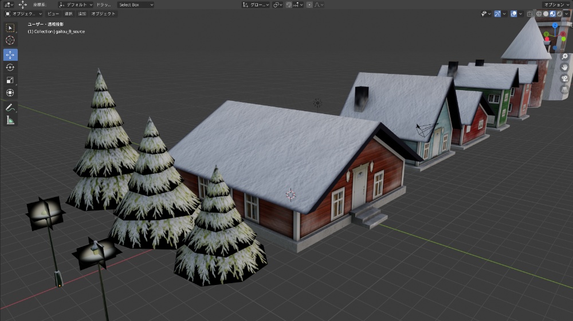Open the pivot point dropdown
The height and width of the screenshot is (321, 573).
pyautogui.click(x=277, y=5)
